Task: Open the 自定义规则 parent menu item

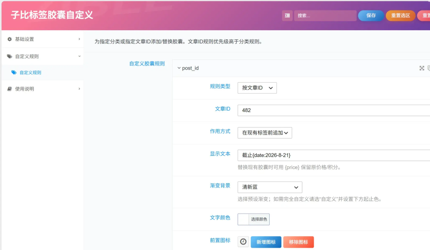Action: pyautogui.click(x=43, y=56)
